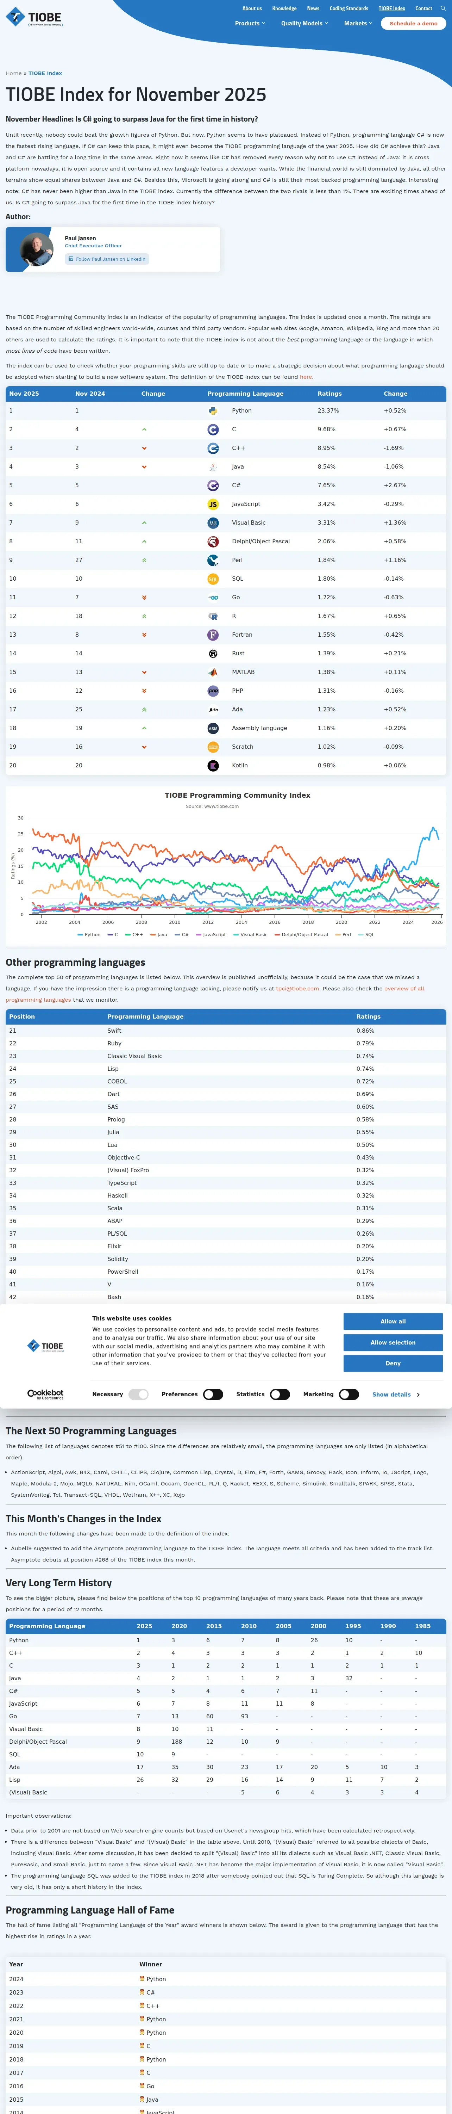452x2114 pixels.
Task: Enable the Preferences cookie toggle
Action: click(213, 1394)
